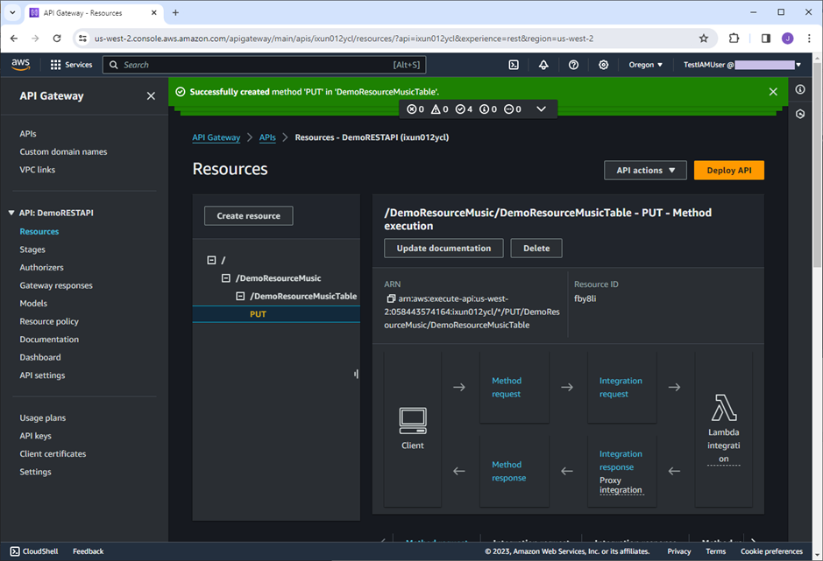Open the help question mark icon
This screenshot has height=561, width=823.
[x=573, y=65]
